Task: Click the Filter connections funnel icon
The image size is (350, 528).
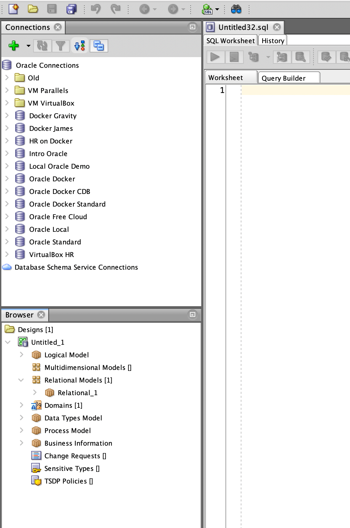Action: point(60,46)
